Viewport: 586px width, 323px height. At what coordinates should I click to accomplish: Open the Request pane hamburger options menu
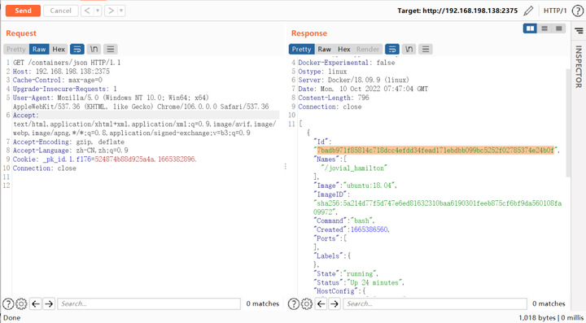(110, 49)
